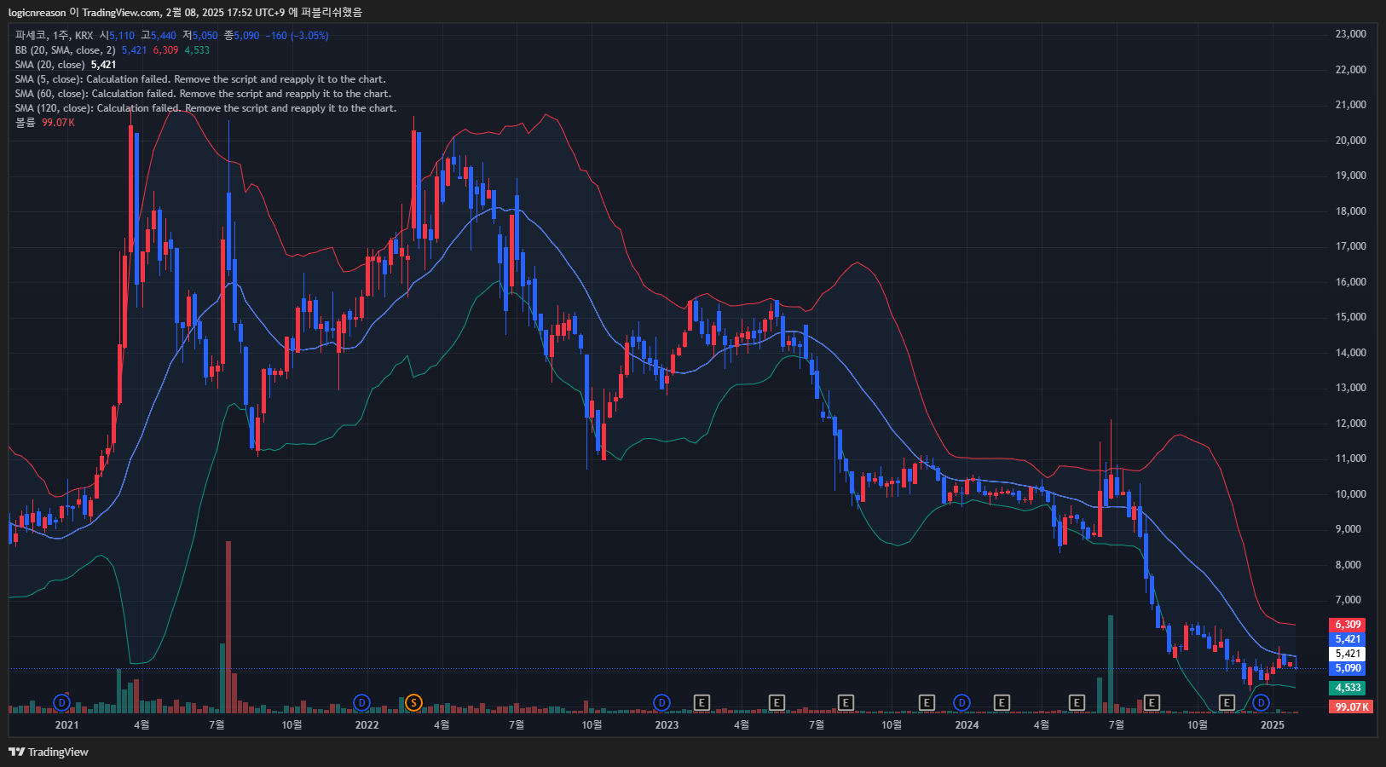Click the 2024 label on the time axis
1386x767 pixels.
click(x=967, y=725)
